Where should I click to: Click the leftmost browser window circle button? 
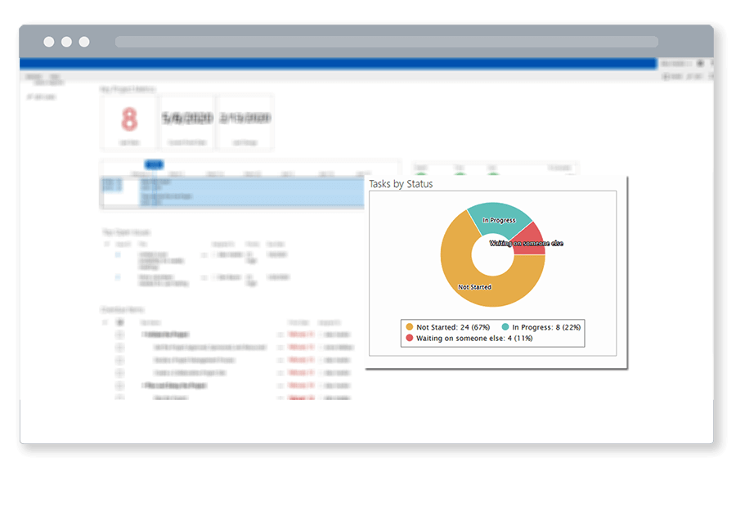(x=49, y=42)
